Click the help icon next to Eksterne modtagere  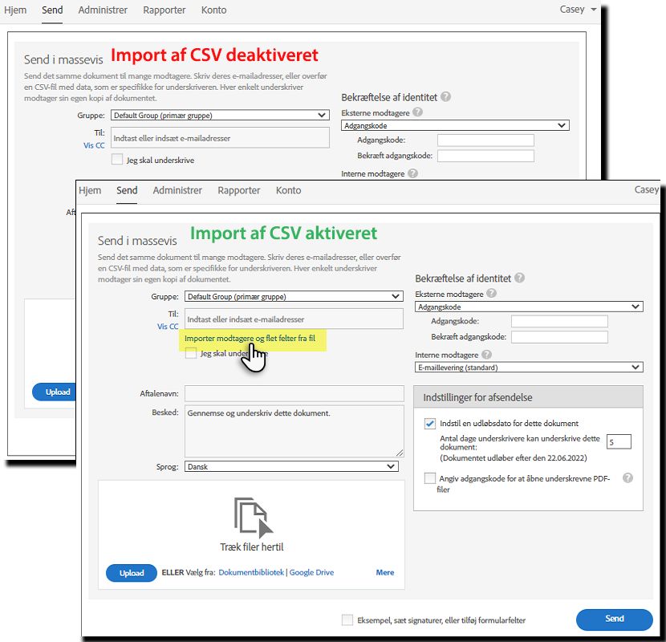pyautogui.click(x=493, y=294)
